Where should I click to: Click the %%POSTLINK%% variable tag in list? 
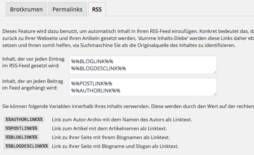tap(21, 129)
